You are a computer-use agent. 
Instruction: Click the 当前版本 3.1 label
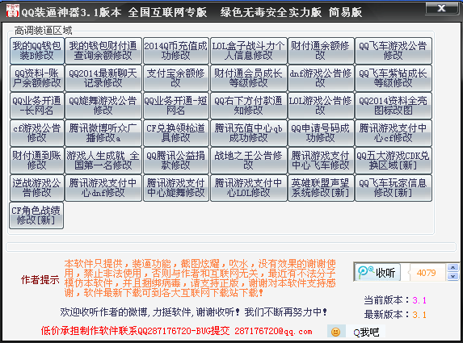395,300
